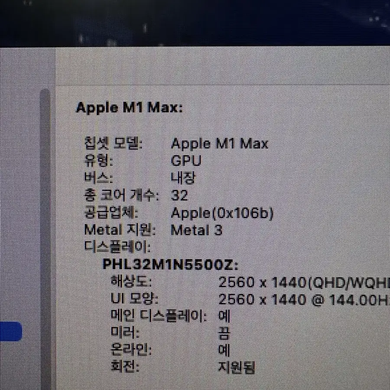This screenshot has height=390, width=390.
Task: Select the "메인 디스플레이:" label
Action: pyautogui.click(x=159, y=316)
